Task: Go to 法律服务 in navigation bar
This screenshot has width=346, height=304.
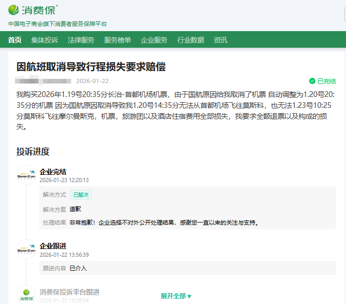Action: coord(81,40)
